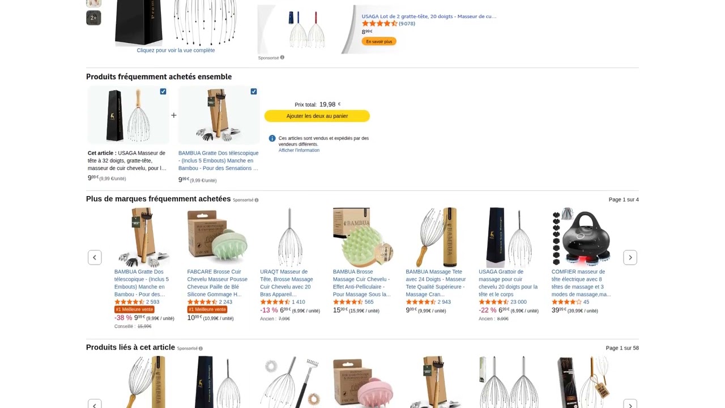Image resolution: width=725 pixels, height=408 pixels.
Task: Uncheck the BAMBUA back scratcher bundle checkbox
Action: tap(254, 91)
